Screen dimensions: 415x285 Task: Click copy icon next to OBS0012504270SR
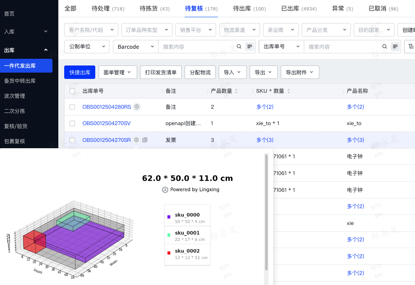[x=145, y=140]
